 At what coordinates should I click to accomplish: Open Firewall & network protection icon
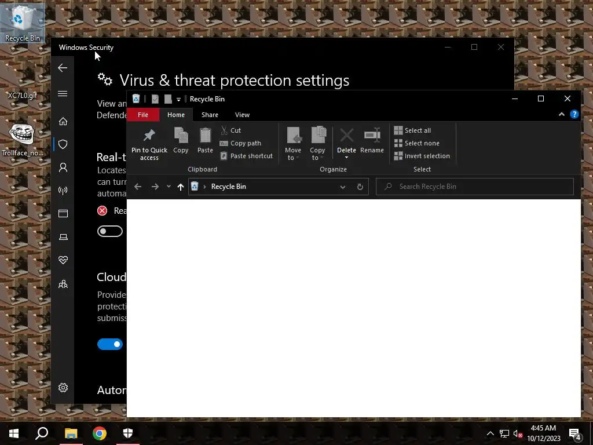[x=63, y=190]
